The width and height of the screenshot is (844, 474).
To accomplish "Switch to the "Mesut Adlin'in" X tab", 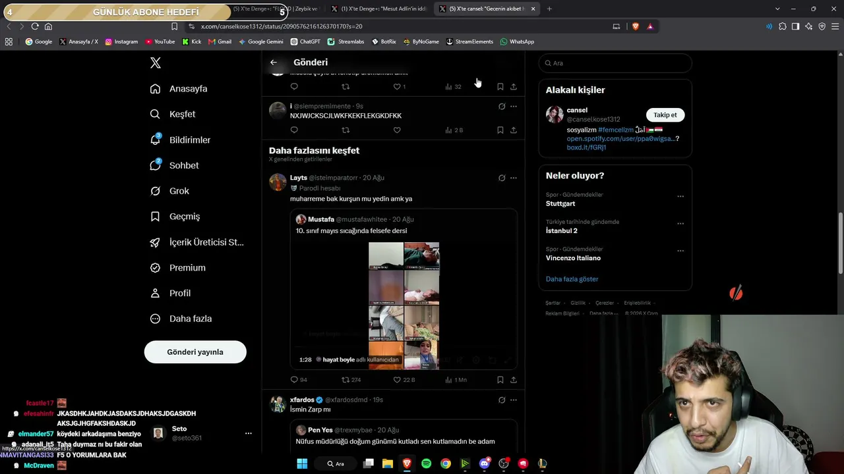I will point(379,9).
